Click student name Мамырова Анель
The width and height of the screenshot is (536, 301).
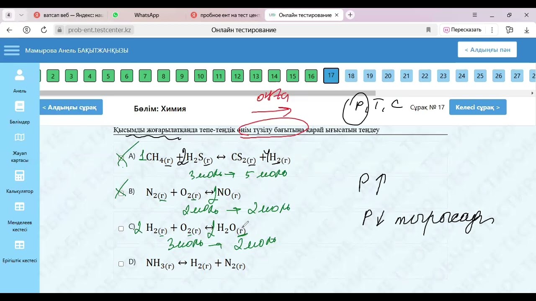(x=77, y=50)
